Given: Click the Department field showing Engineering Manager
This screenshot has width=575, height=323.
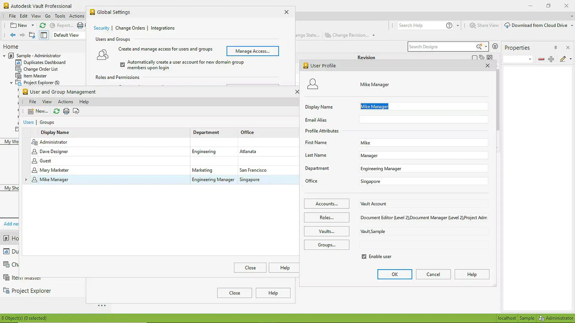Looking at the screenshot, I should click(423, 169).
